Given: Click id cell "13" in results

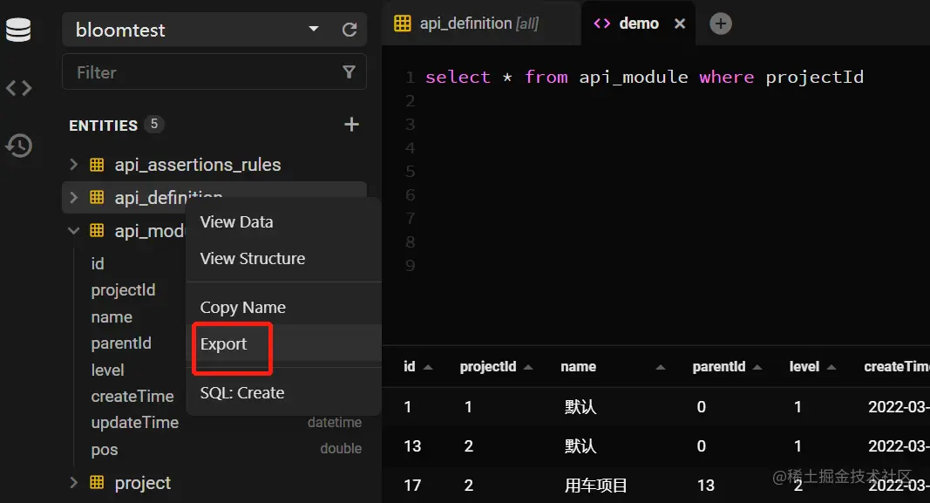Looking at the screenshot, I should pos(412,446).
